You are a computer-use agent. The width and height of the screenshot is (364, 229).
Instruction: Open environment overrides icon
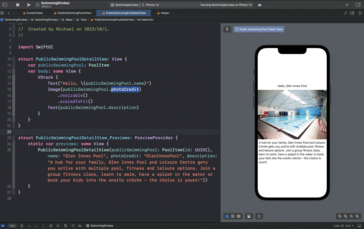(65, 226)
